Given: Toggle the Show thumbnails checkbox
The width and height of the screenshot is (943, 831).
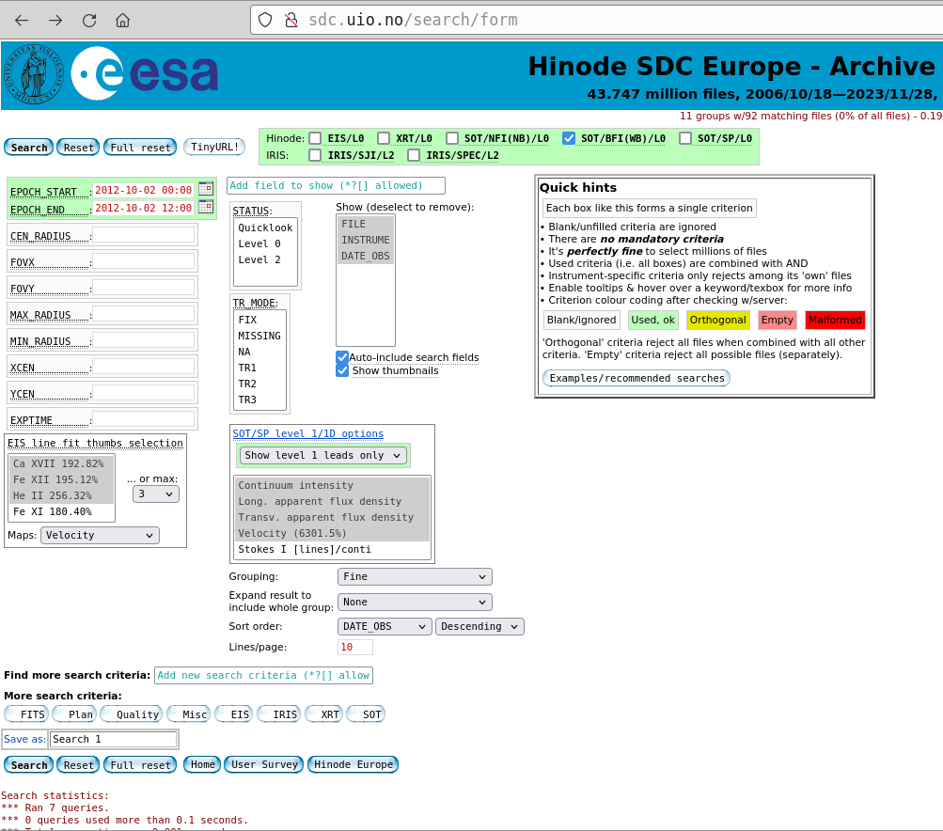Looking at the screenshot, I should 342,370.
